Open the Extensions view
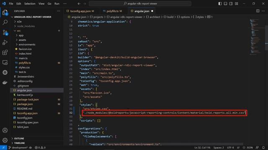 click(5, 52)
